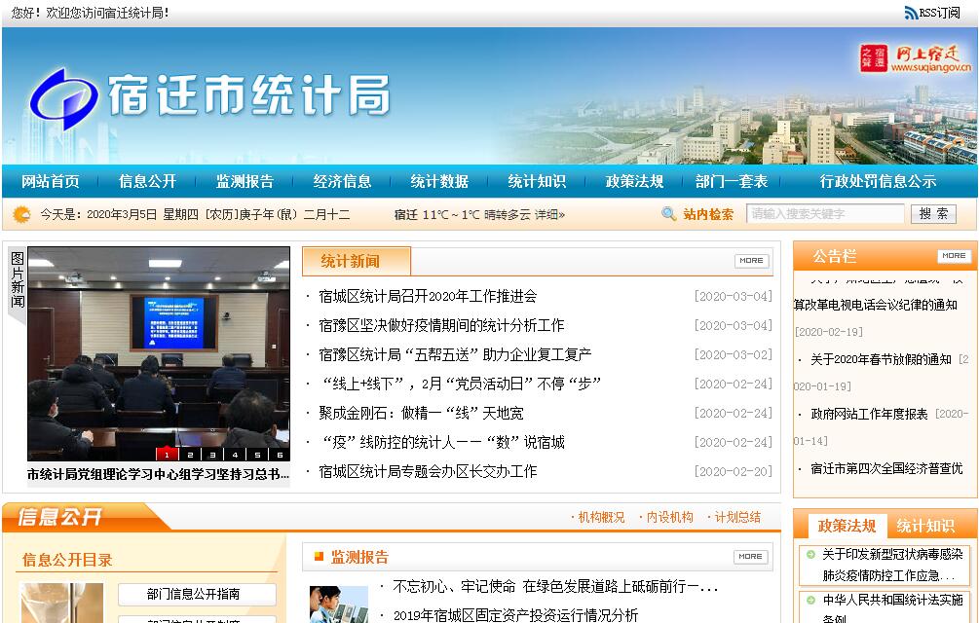Select the 政策法规 sidebar tab
The image size is (979, 623).
(847, 526)
